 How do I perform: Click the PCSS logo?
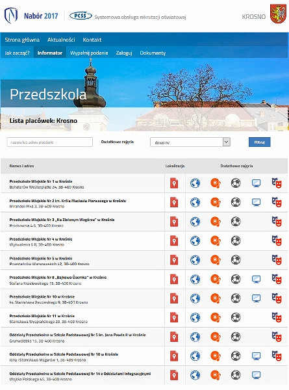(x=81, y=16)
